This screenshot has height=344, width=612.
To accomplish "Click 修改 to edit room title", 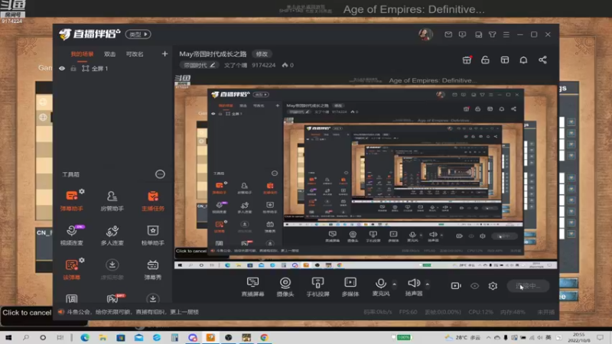I will pyautogui.click(x=262, y=54).
